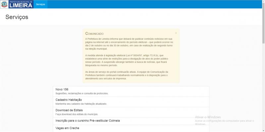Open the Vagas em Creche service

pyautogui.click(x=131, y=128)
